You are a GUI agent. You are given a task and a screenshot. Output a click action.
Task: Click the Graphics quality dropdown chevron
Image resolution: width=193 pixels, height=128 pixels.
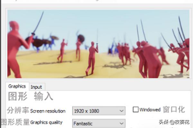[121, 124]
